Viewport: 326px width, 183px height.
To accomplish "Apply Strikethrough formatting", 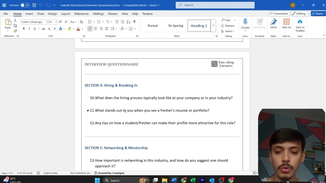I will point(44,29).
